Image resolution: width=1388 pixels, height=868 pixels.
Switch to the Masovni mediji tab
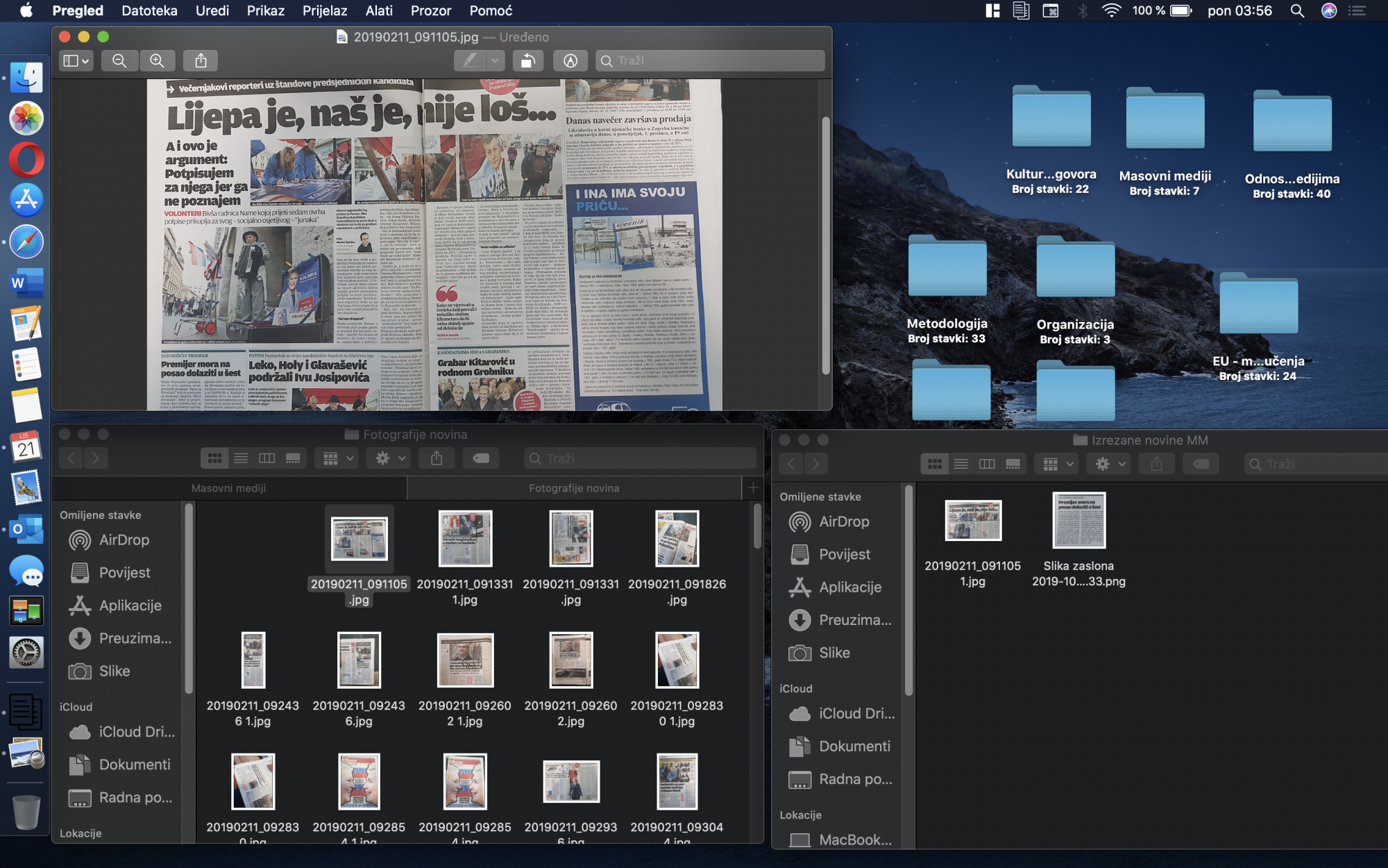pyautogui.click(x=229, y=488)
